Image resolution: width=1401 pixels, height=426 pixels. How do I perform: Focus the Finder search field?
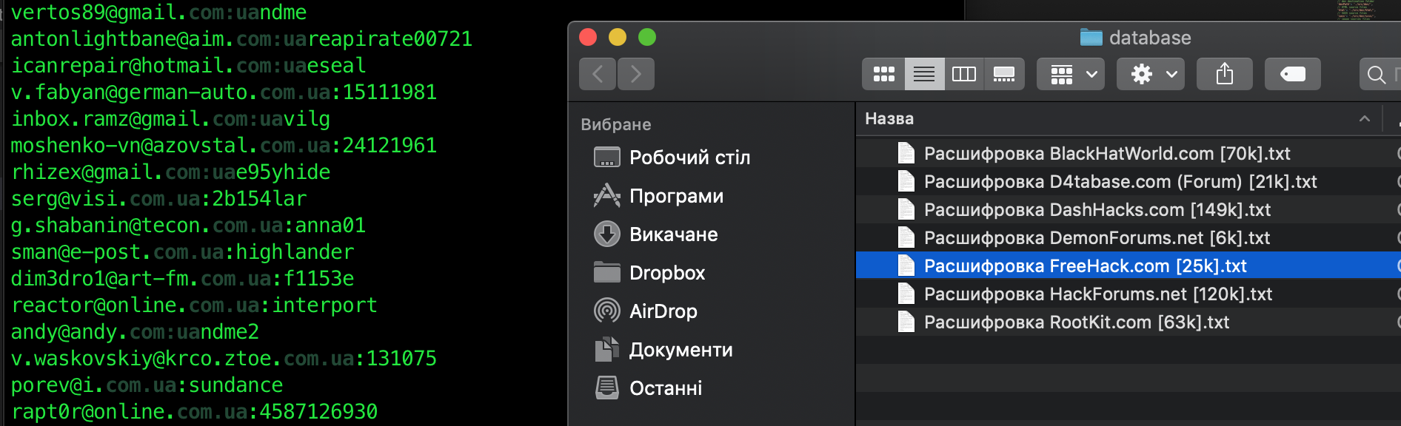(1382, 74)
